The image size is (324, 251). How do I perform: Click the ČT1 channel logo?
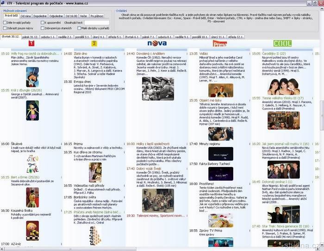coord(31,43)
